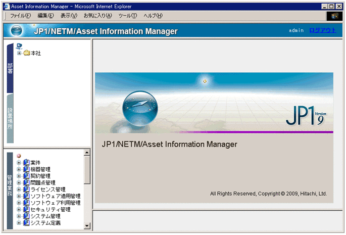Select 問題点管理 in the task tree
346x235 pixels.
pyautogui.click(x=43, y=182)
